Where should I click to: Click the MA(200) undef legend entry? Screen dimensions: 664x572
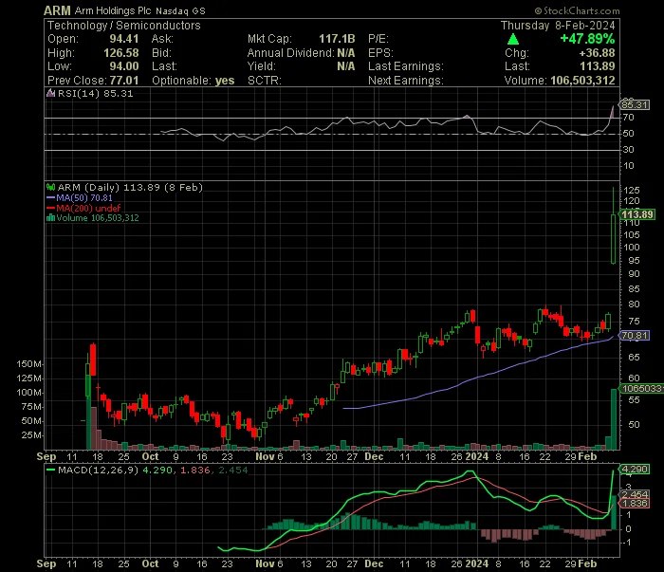coord(88,208)
